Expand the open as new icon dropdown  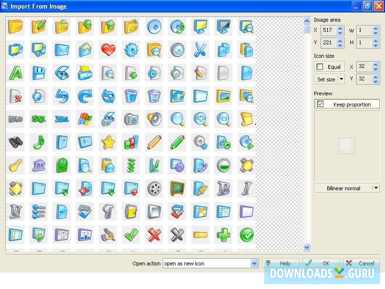[255, 263]
